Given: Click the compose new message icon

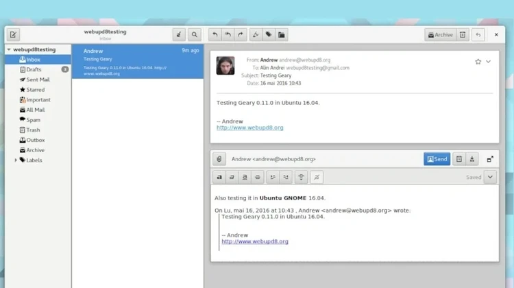Looking at the screenshot, I should tap(14, 35).
